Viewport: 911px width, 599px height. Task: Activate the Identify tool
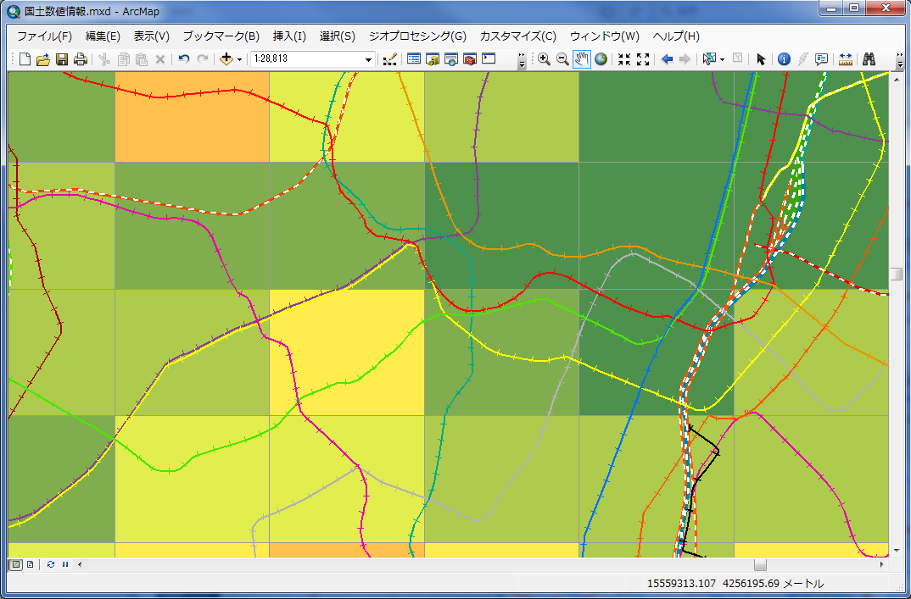(x=784, y=59)
